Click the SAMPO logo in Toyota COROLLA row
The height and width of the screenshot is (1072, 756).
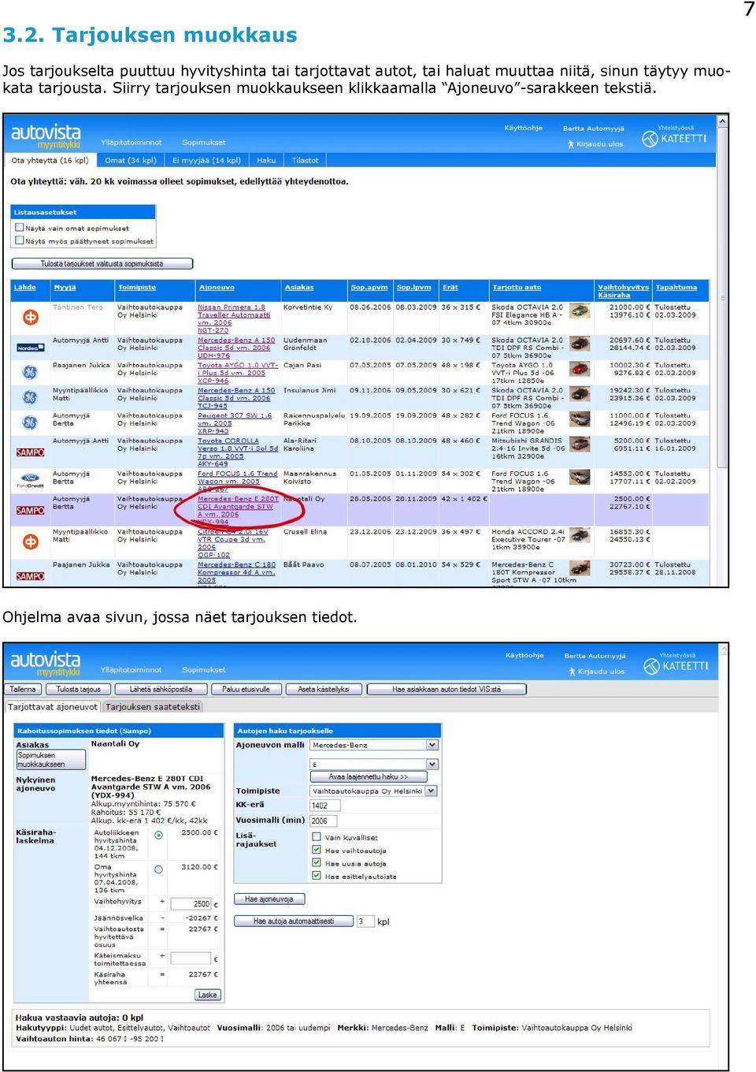pyautogui.click(x=30, y=452)
